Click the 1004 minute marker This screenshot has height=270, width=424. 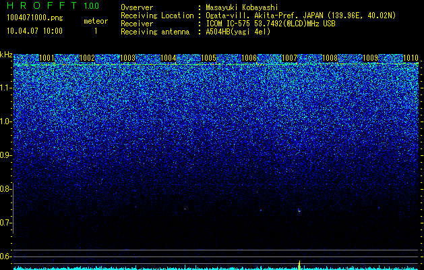click(x=169, y=57)
